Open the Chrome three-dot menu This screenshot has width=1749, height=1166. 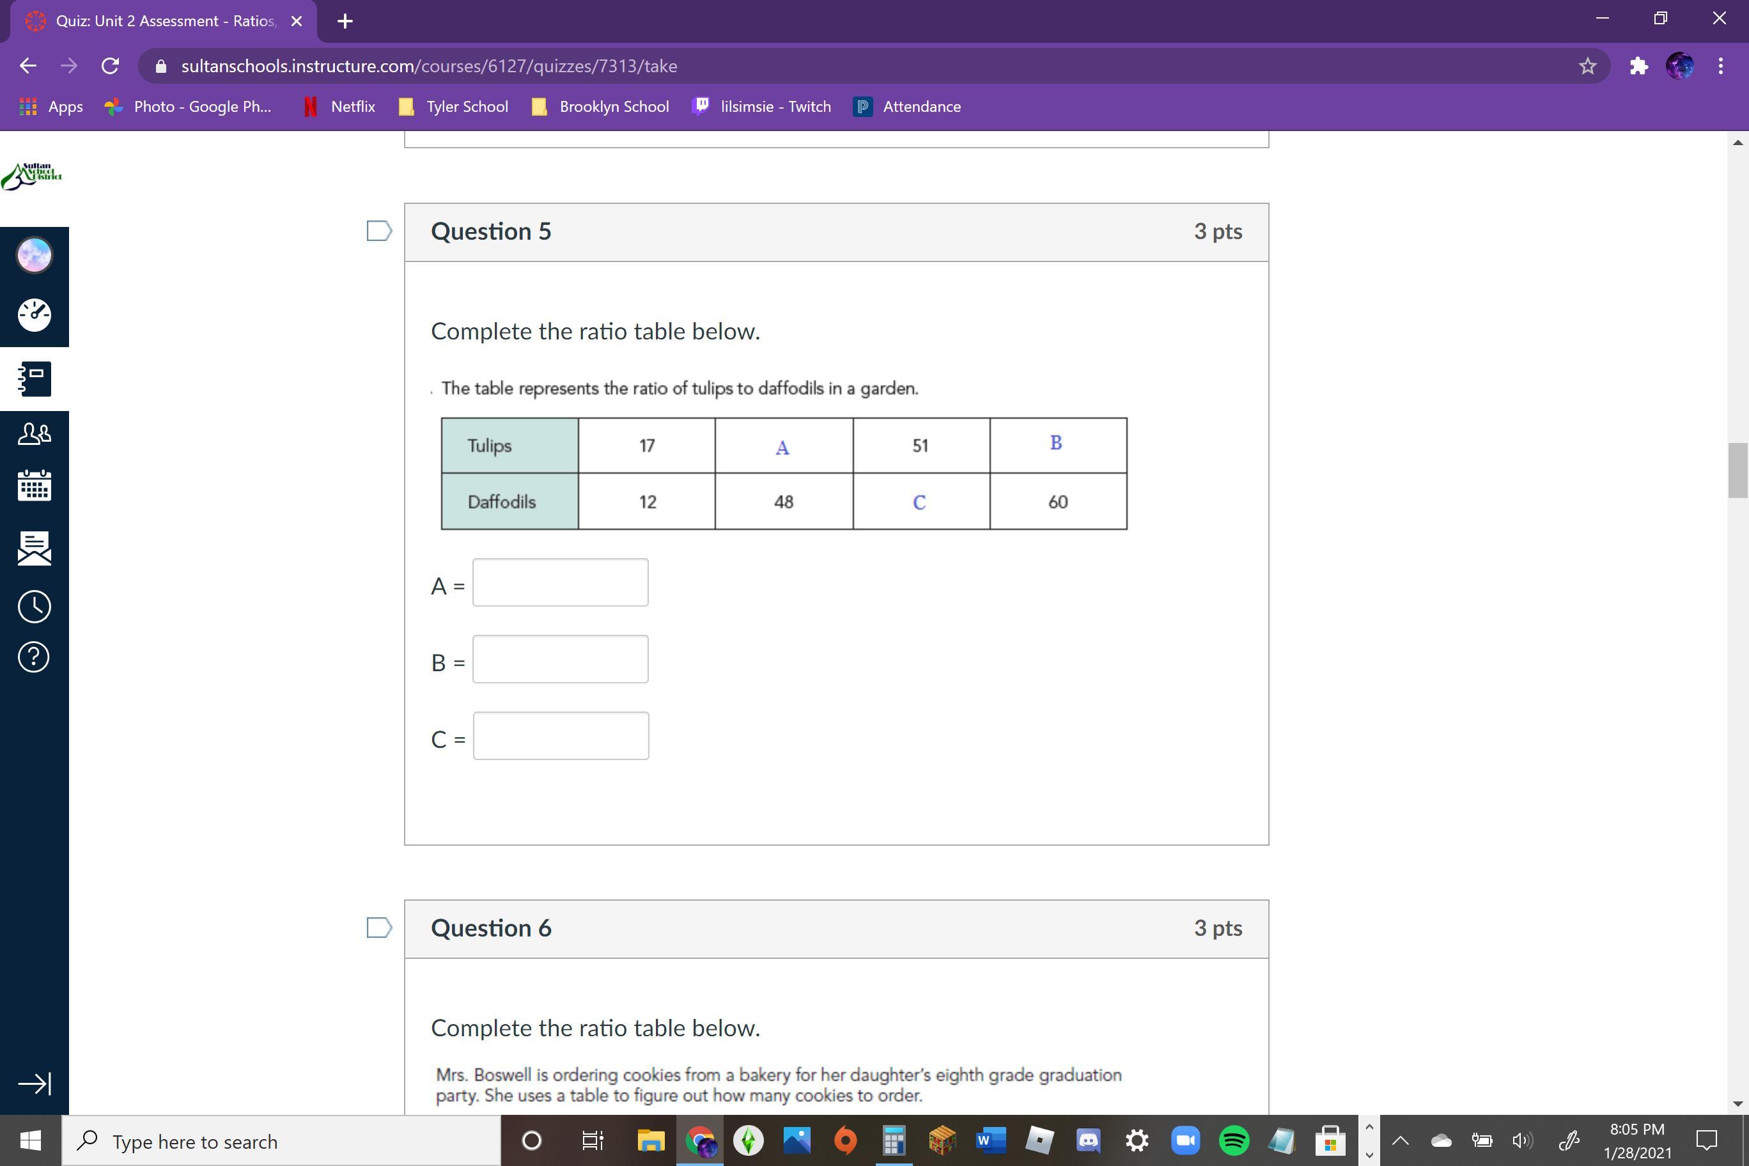tap(1721, 66)
